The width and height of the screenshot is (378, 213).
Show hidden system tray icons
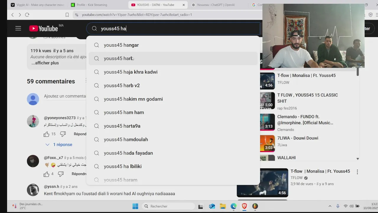click(330, 206)
